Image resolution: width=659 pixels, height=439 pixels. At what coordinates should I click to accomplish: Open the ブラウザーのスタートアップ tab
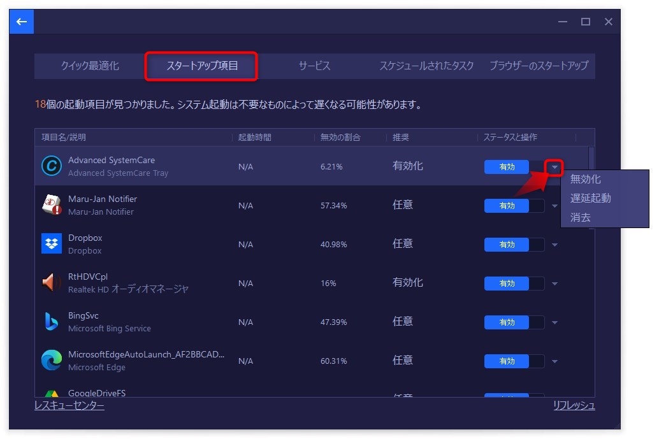[539, 66]
